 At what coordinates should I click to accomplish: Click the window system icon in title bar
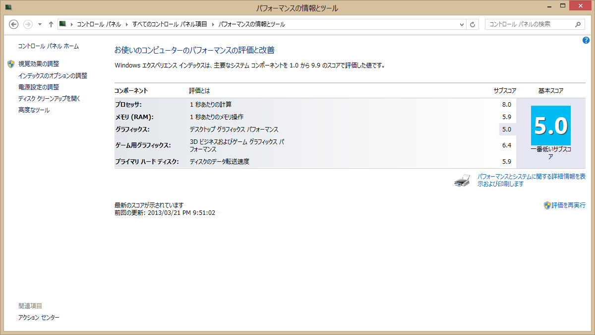tap(8, 7)
